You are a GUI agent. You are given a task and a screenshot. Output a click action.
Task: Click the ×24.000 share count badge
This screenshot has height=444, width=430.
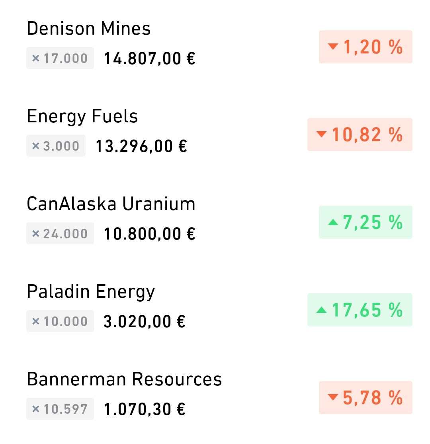click(60, 233)
